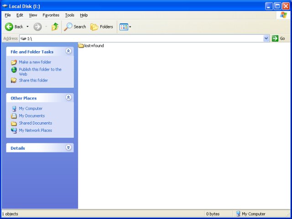Click inside the Address bar field
This screenshot has width=292, height=219.
137,38
